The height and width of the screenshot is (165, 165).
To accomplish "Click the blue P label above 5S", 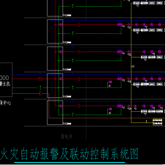I will [40, 75].
